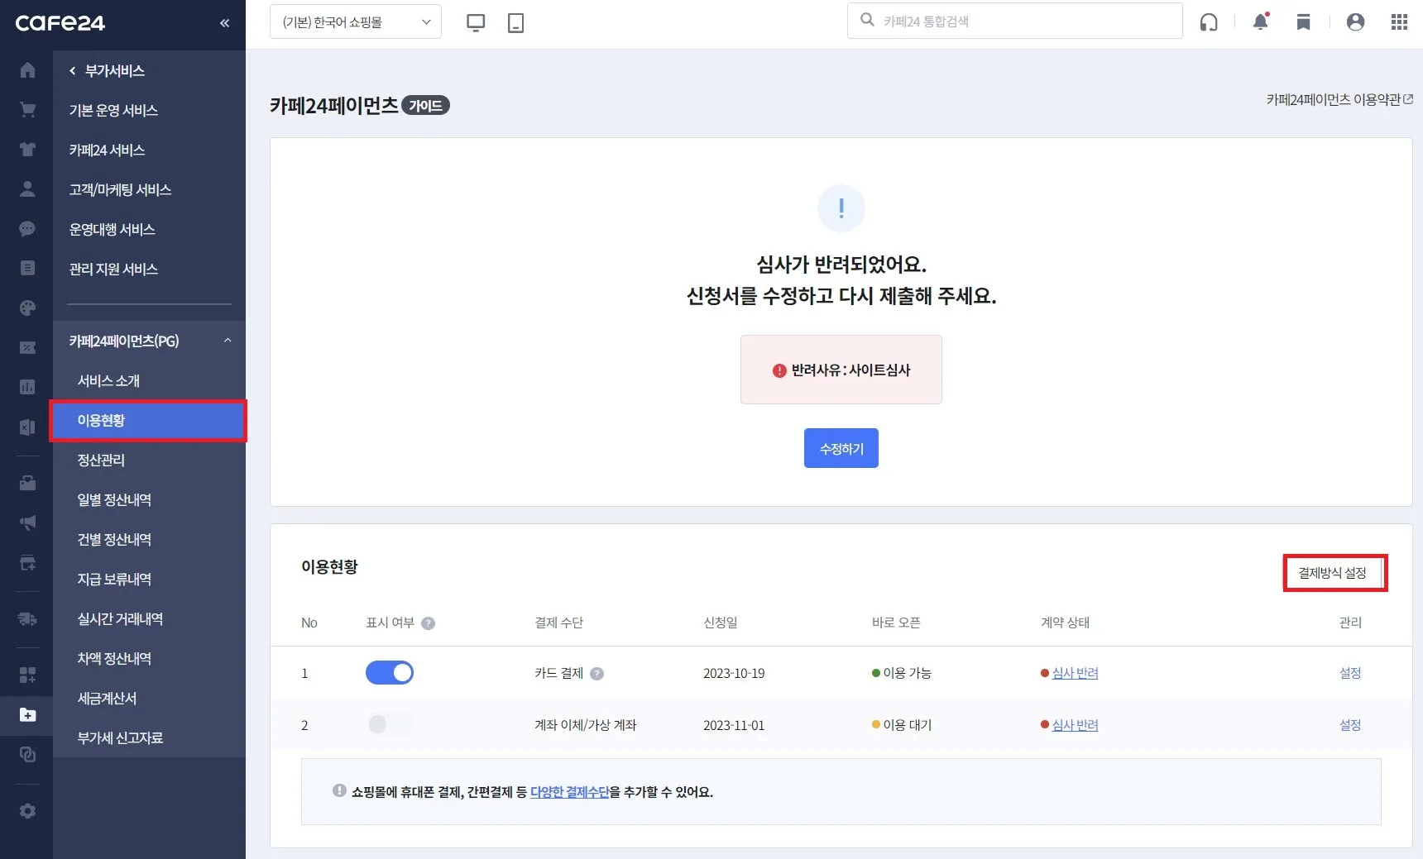Open the user account profile icon

point(1355,22)
